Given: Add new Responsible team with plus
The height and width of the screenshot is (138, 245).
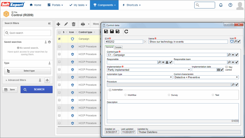Looking at the screenshot, I should click(x=233, y=62).
